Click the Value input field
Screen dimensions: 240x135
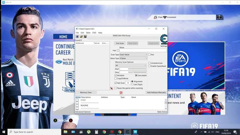pos(143,50)
